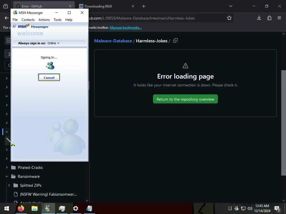Cancel the MSN Messenger sign-in

[x=49, y=77]
